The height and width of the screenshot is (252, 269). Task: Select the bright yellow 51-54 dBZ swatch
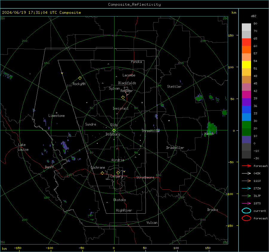tap(246, 64)
